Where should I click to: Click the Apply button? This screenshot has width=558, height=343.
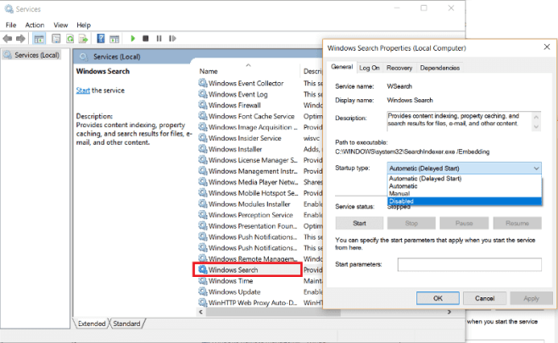532,298
